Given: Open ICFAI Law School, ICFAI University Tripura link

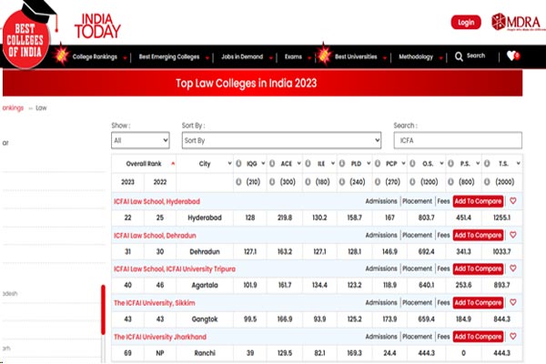Looking at the screenshot, I should (175, 269).
